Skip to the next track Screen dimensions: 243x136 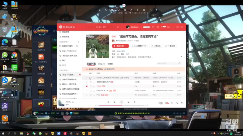128,102
